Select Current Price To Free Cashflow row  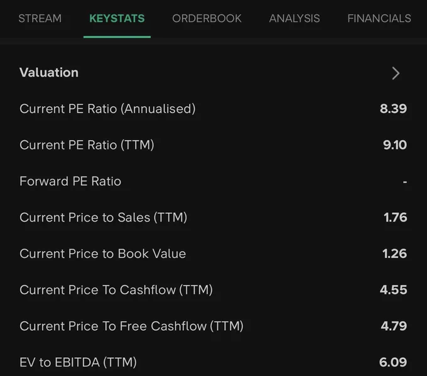(x=213, y=326)
